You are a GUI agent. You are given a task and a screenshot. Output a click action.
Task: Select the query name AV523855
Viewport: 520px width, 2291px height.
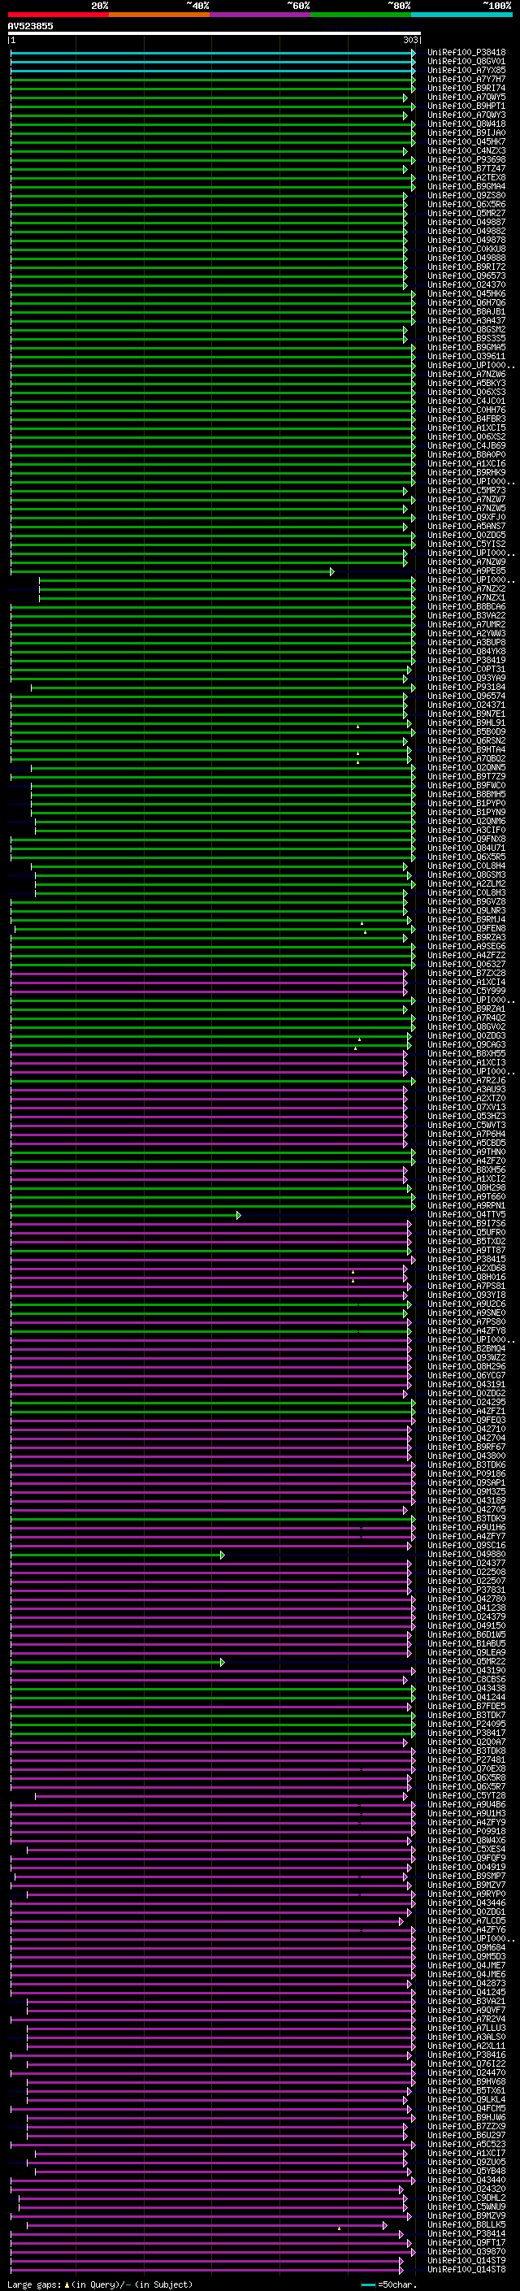[30, 26]
